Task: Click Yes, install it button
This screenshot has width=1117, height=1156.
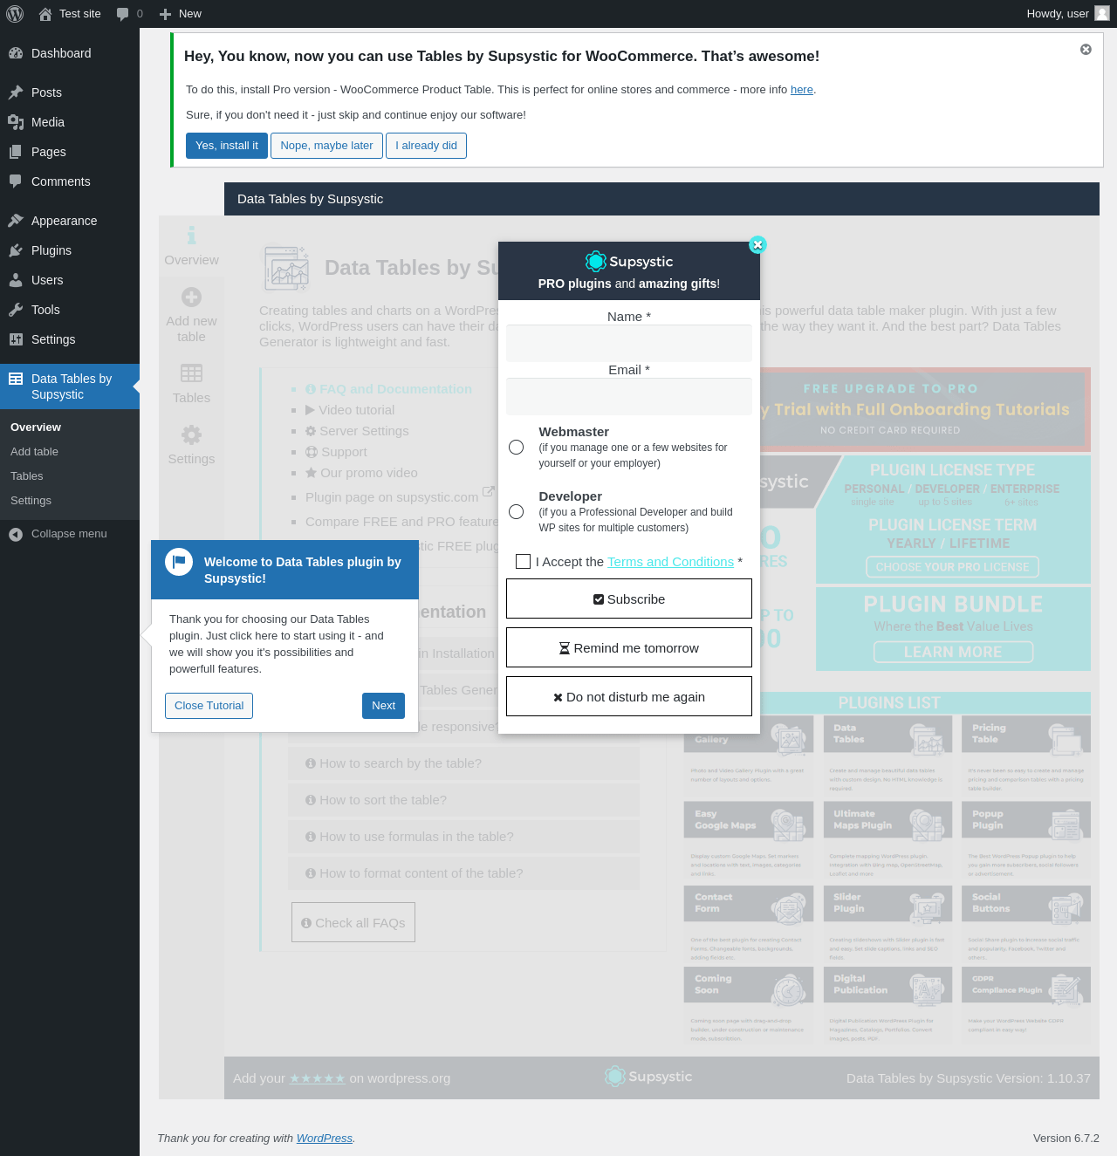Action: [x=227, y=146]
